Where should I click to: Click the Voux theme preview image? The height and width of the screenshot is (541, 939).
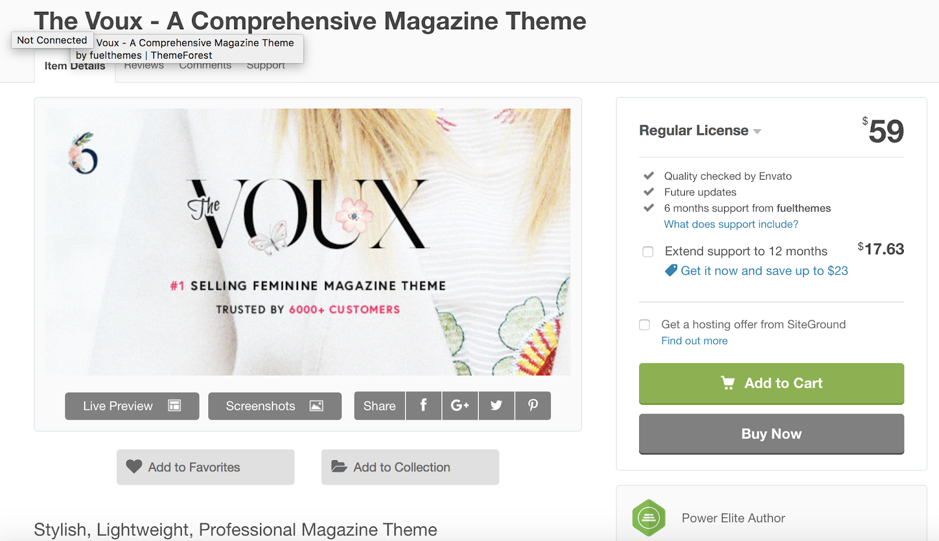[308, 242]
